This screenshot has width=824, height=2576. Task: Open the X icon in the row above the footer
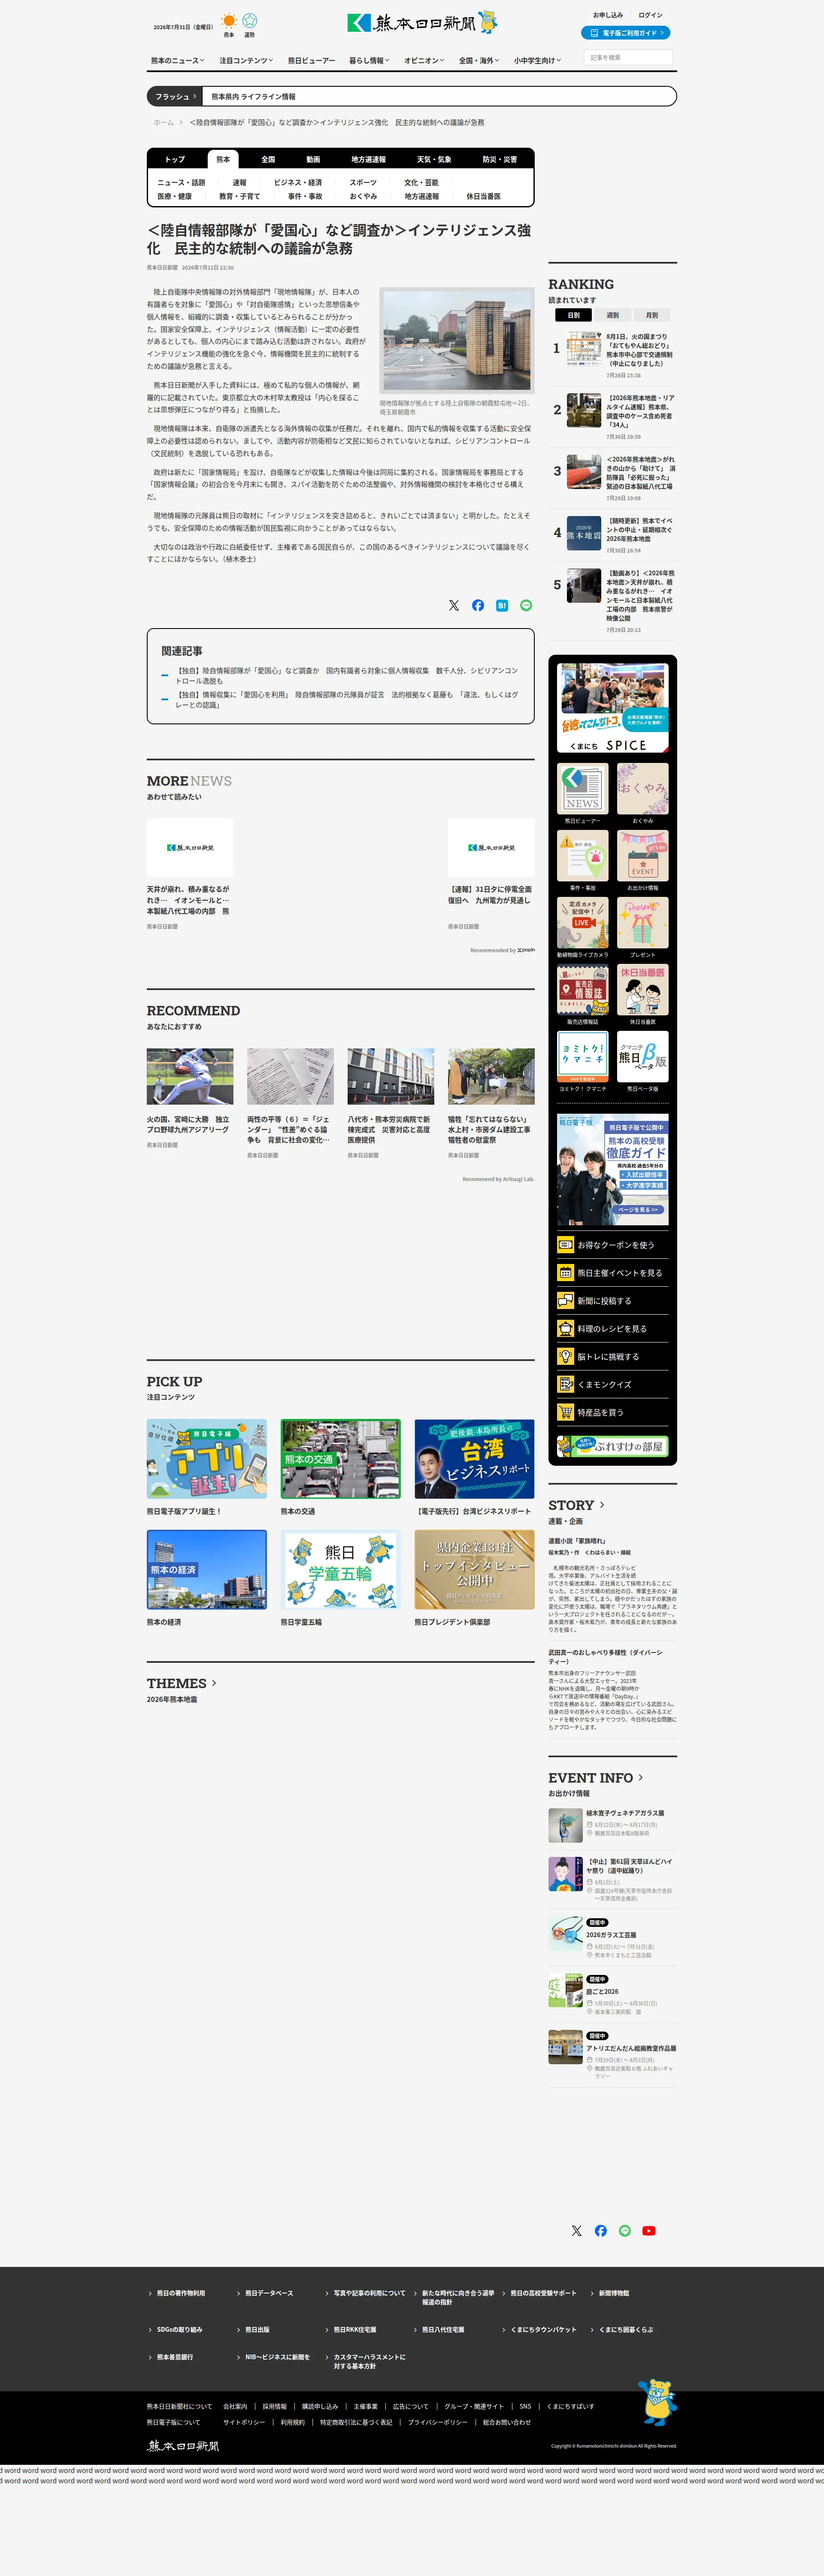point(576,2231)
